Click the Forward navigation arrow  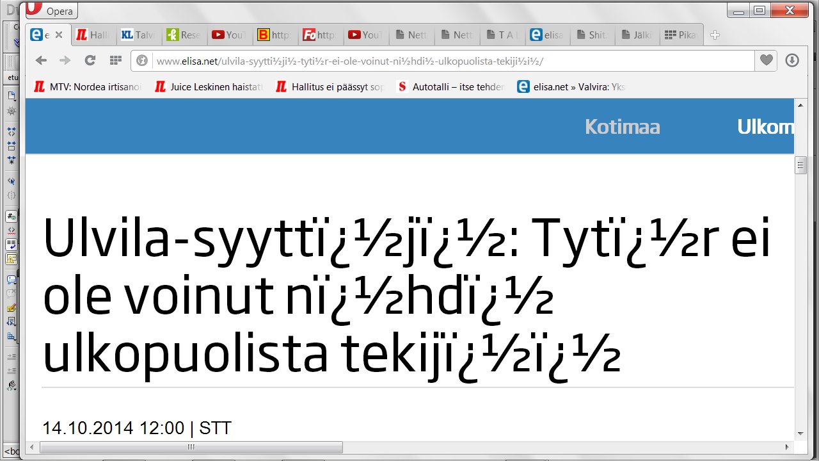(x=65, y=60)
